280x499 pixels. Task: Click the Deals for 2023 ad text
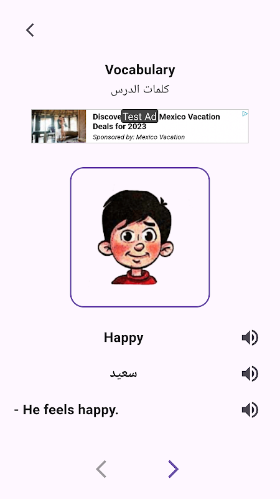pyautogui.click(x=119, y=127)
